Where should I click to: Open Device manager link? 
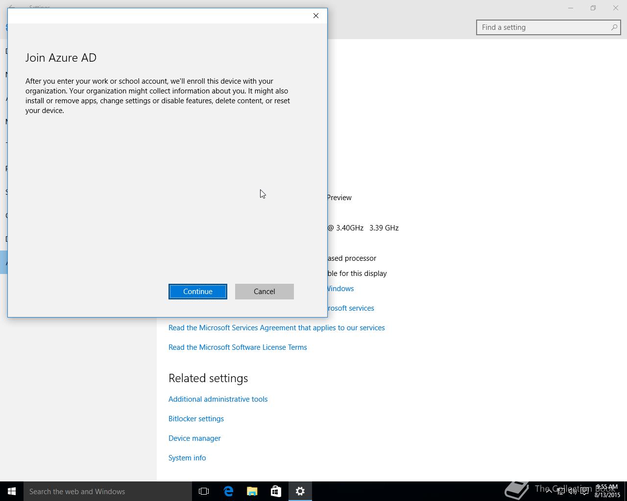point(194,438)
